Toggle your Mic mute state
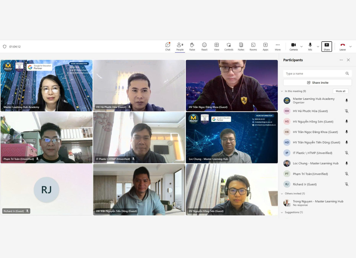Viewport: 356px width, 258px height. point(310,46)
